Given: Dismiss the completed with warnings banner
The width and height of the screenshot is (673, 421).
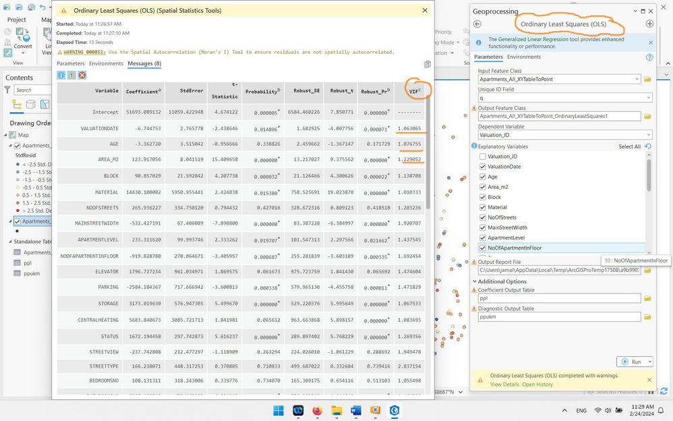Looking at the screenshot, I should click(649, 380).
